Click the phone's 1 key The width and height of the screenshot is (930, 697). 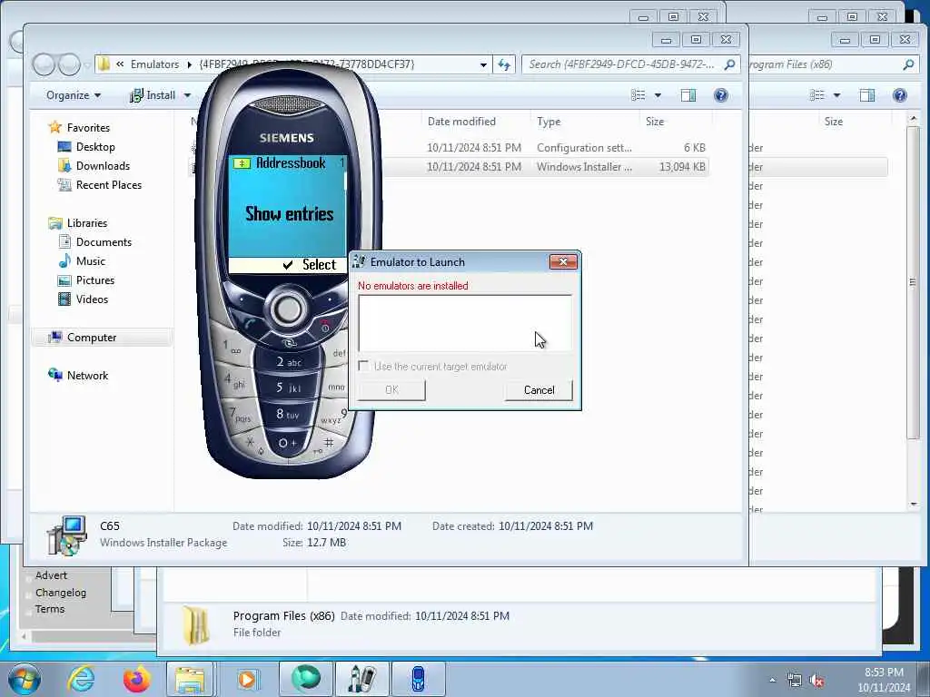pyautogui.click(x=232, y=346)
